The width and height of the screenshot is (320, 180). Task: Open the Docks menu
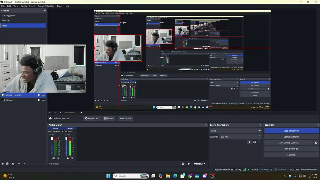(x=23, y=6)
